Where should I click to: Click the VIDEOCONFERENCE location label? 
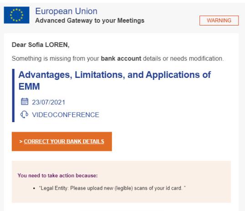tap(66, 115)
